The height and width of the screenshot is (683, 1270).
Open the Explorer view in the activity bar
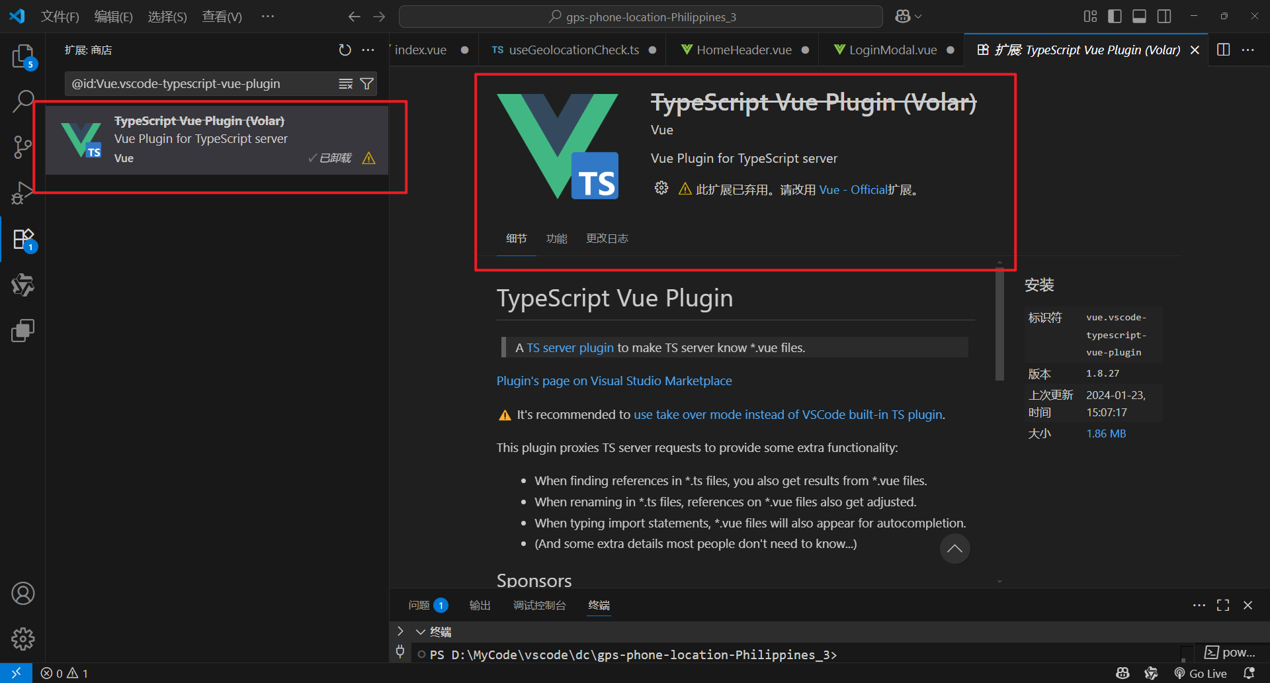point(23,57)
